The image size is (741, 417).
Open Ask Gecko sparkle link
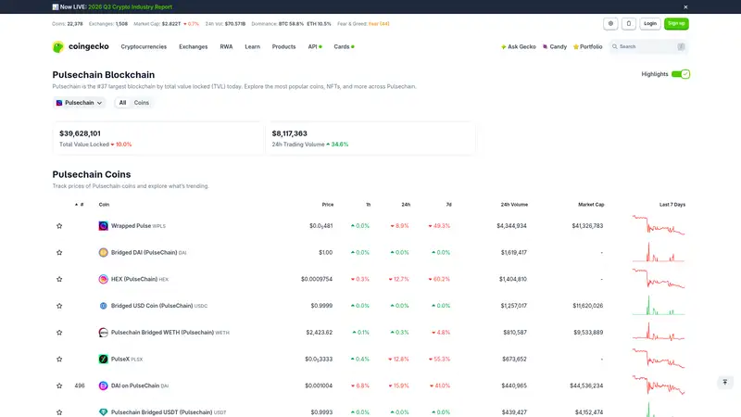519,47
